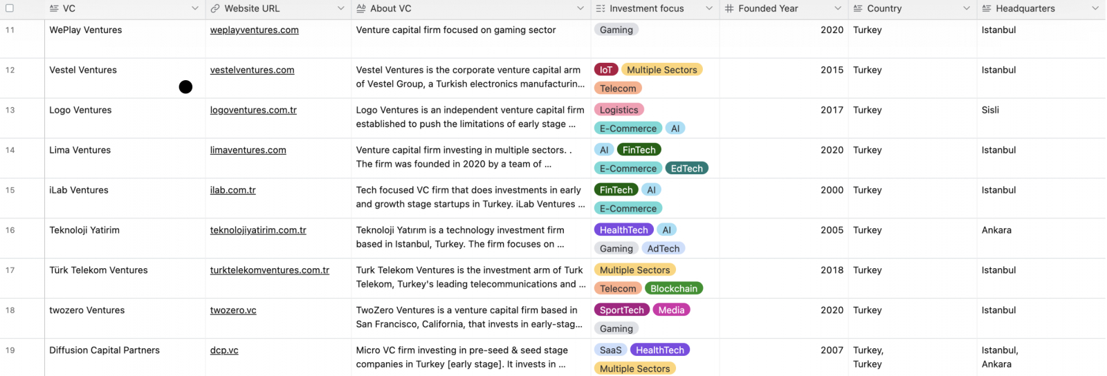Open the VC column dropdown arrow
Screen dimensions: 1107x376
[195, 8]
